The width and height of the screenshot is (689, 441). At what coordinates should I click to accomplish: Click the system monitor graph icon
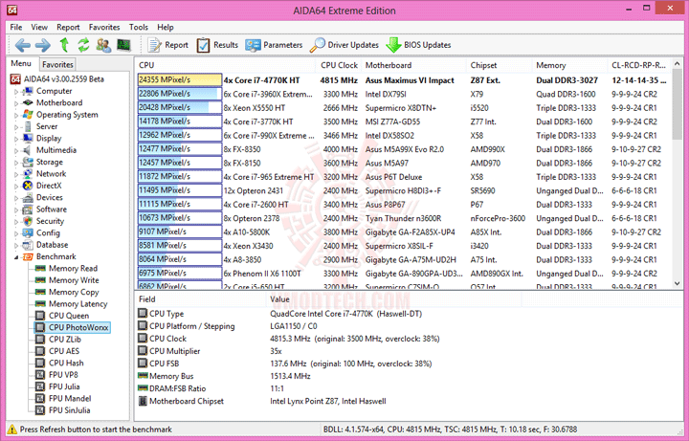click(x=123, y=45)
